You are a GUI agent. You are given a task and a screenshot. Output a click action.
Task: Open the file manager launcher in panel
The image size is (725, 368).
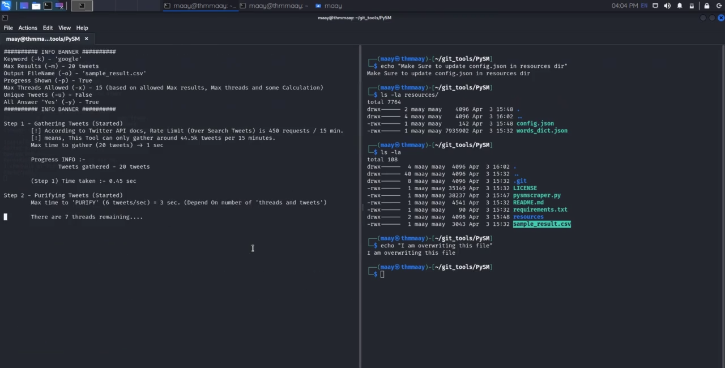[36, 6]
